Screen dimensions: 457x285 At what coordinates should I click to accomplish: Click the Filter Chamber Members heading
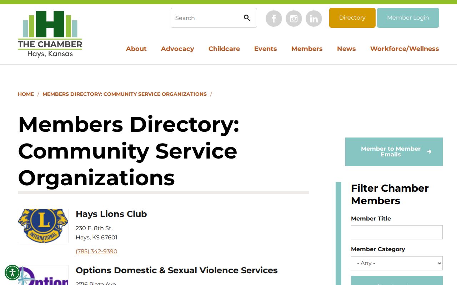pos(390,194)
